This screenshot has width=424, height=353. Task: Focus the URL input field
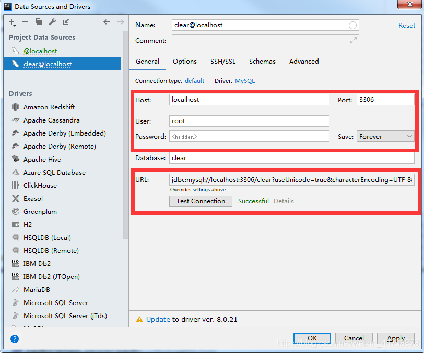point(292,180)
